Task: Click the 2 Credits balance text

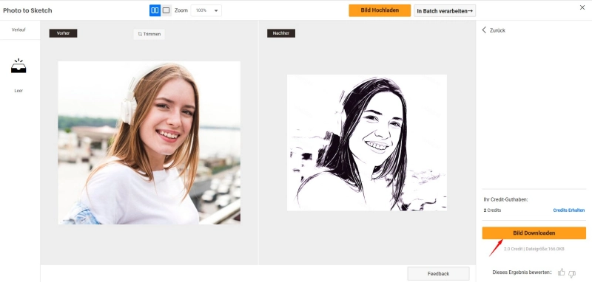Action: click(x=492, y=210)
